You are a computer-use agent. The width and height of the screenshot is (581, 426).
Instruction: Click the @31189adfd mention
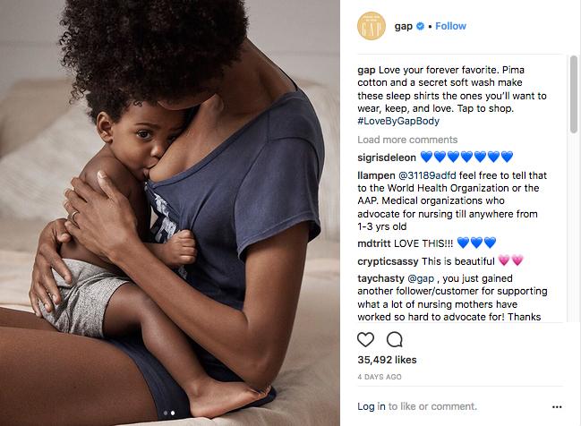coord(427,175)
